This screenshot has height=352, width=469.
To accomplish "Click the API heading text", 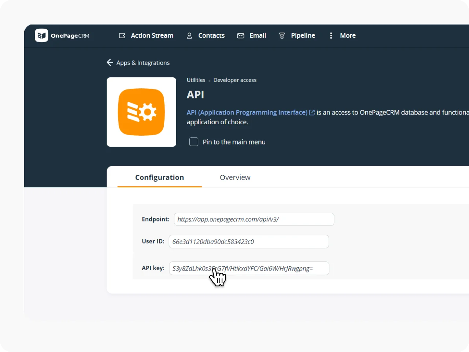I will coord(195,95).
